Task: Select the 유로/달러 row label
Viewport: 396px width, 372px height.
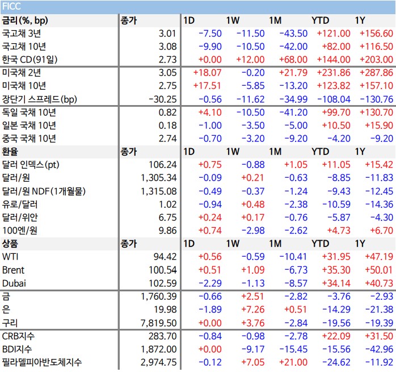Action: 20,204
